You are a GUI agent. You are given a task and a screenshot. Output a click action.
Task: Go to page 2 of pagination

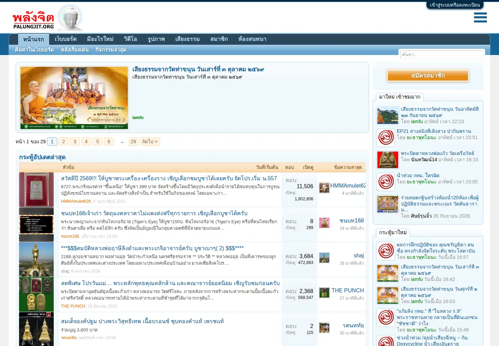[x=63, y=142]
